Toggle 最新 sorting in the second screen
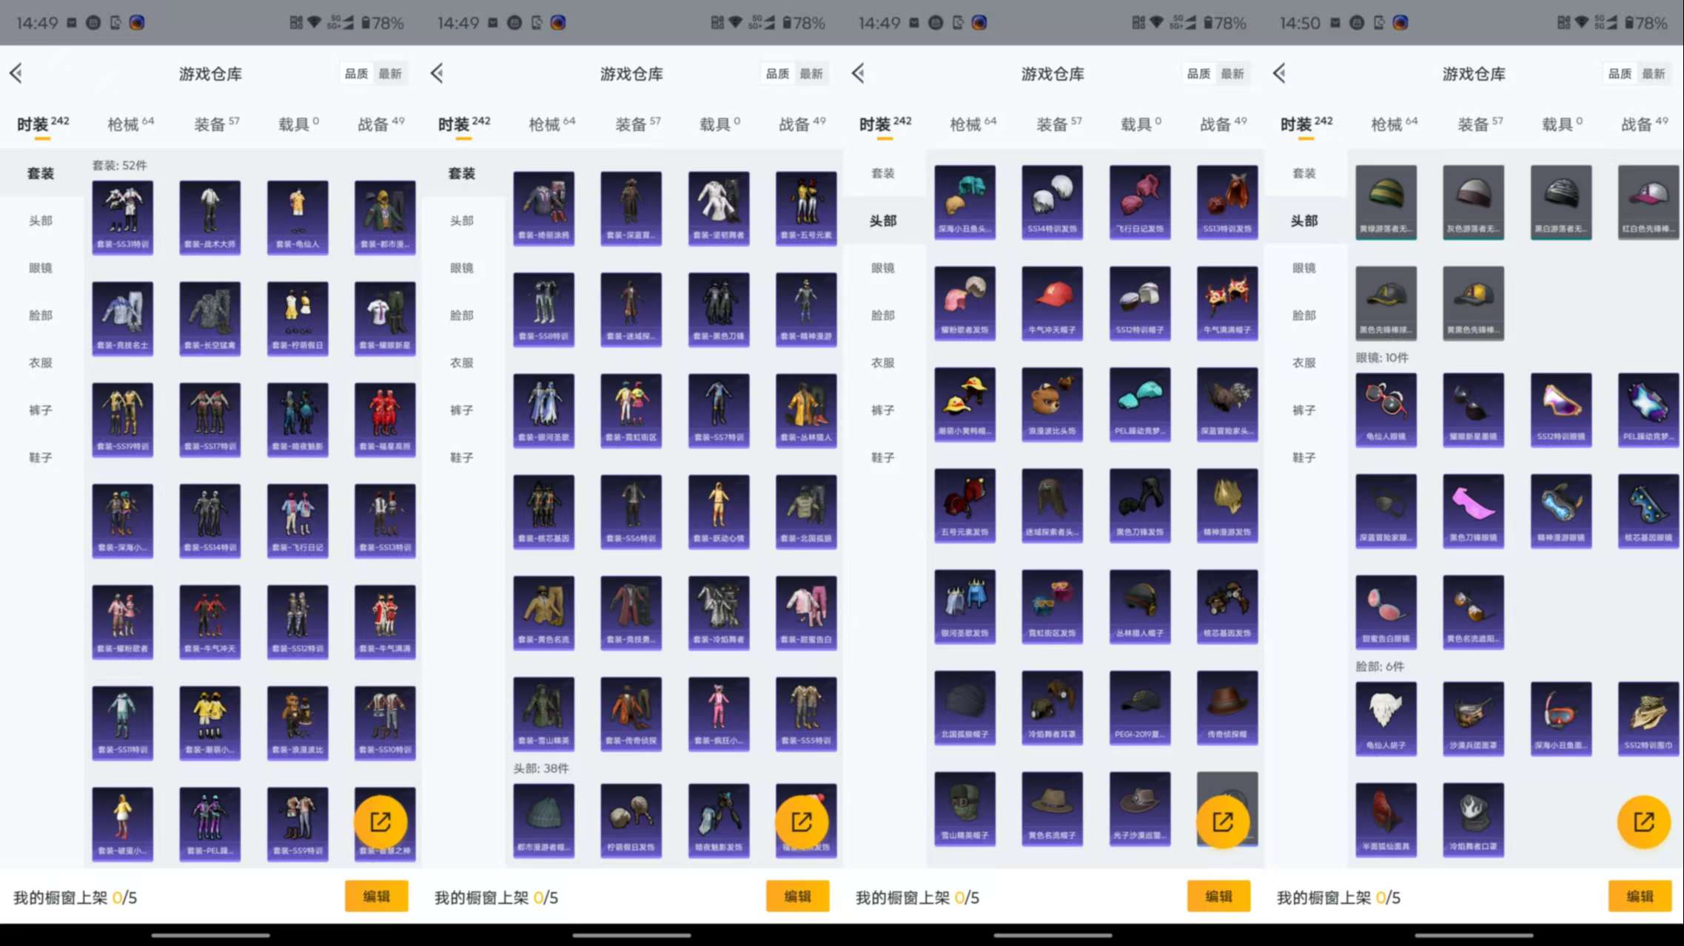The height and width of the screenshot is (946, 1684). tap(811, 73)
